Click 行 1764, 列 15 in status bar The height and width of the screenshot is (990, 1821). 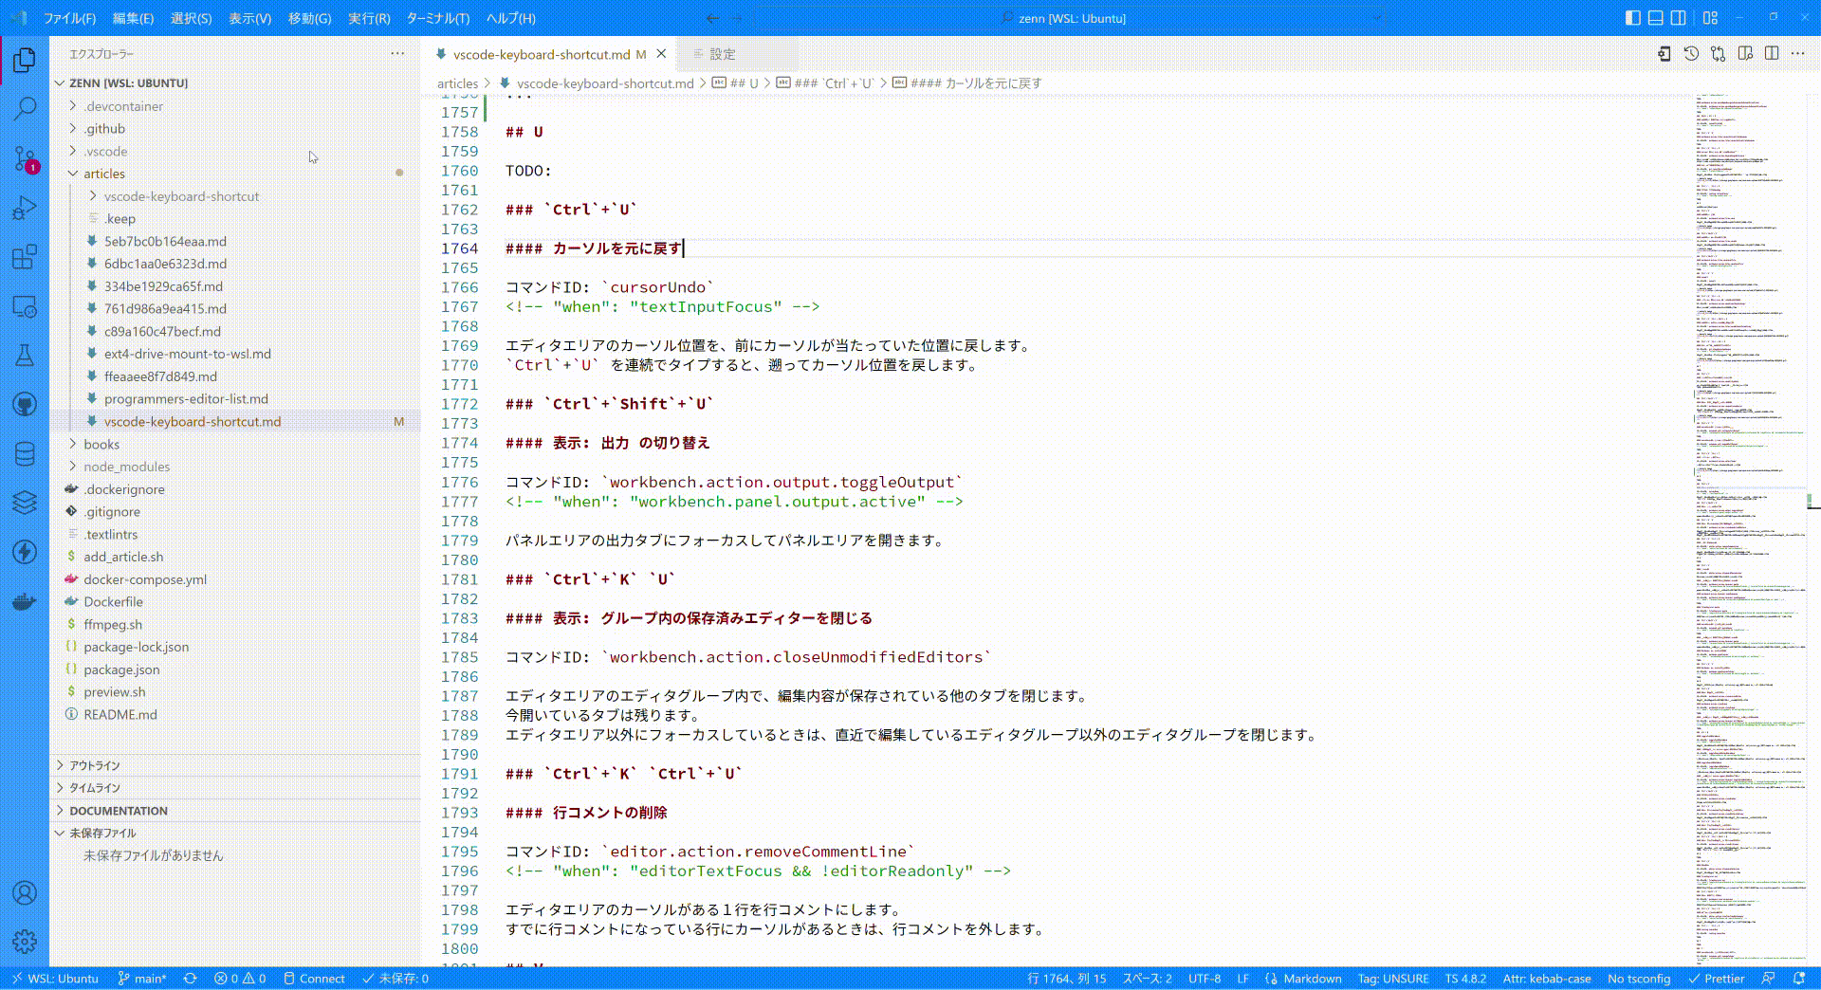pos(1066,979)
